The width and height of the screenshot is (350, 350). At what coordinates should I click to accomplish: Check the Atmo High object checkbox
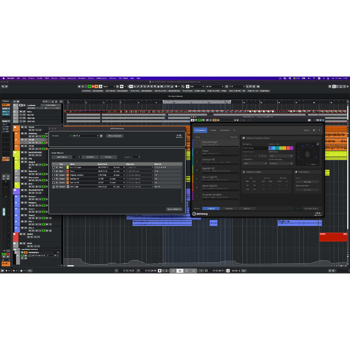tap(53, 186)
